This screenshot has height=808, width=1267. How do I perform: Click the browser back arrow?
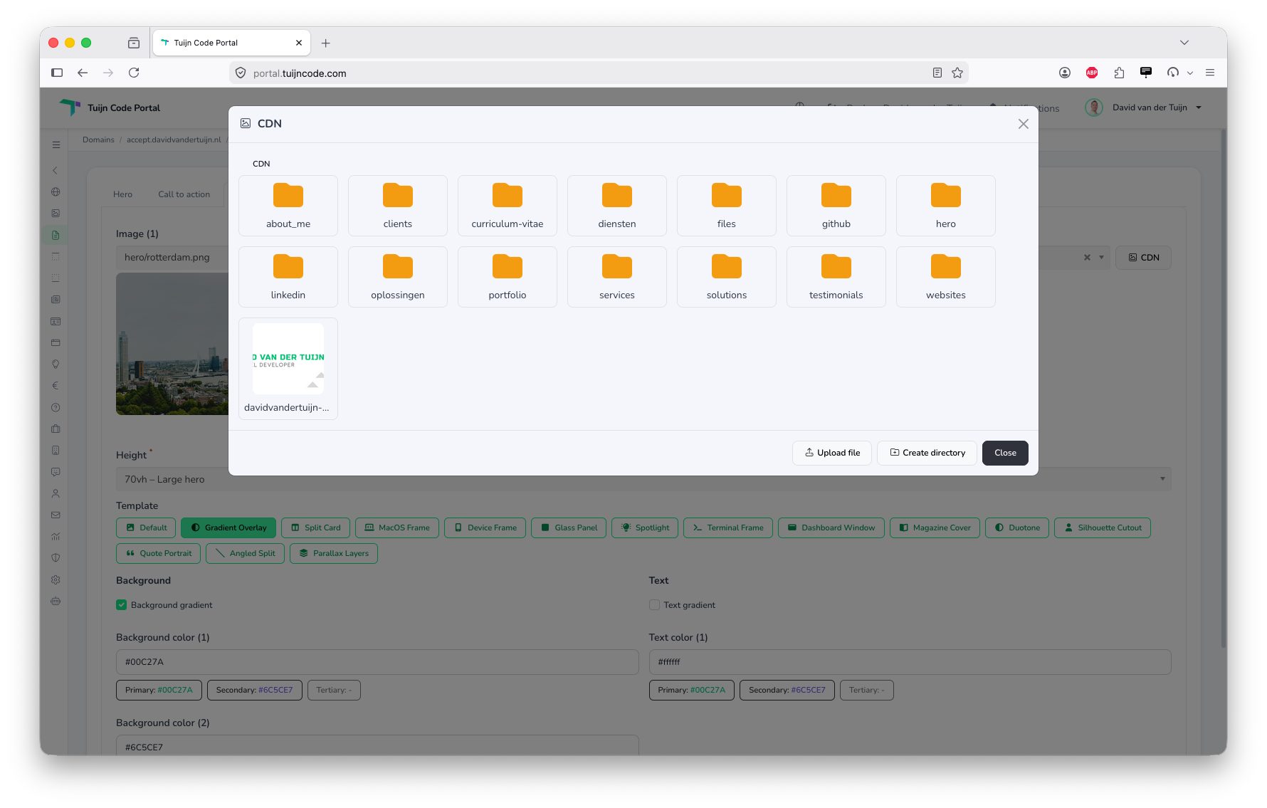coord(83,73)
